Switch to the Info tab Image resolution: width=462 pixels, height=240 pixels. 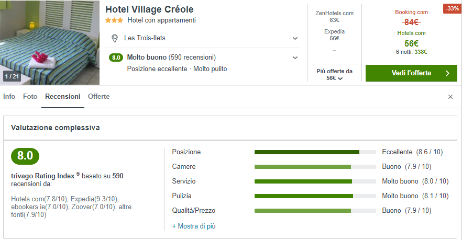coord(9,97)
